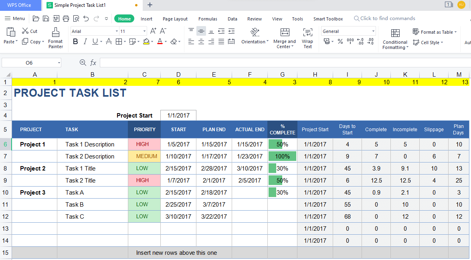The image size is (471, 260).
Task: Open the Arial font name dropdown
Action: [117, 31]
